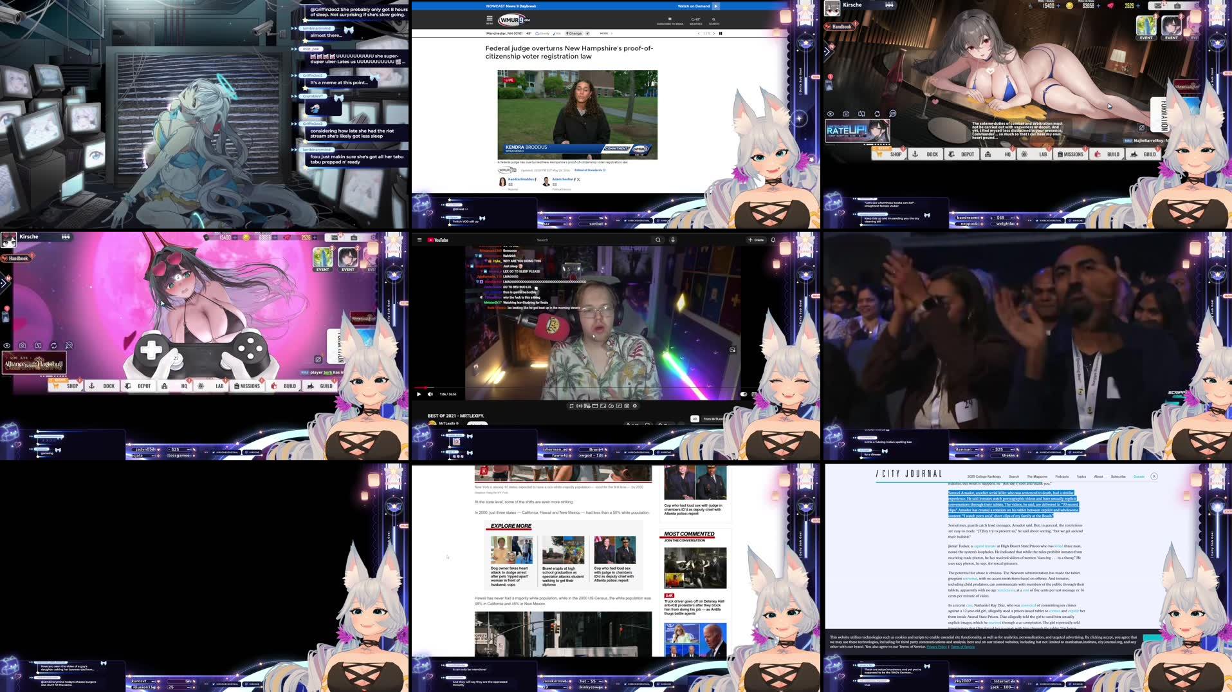Play the MrTLexify YouTube video
Screen dimensions: 1232x692
click(x=419, y=394)
